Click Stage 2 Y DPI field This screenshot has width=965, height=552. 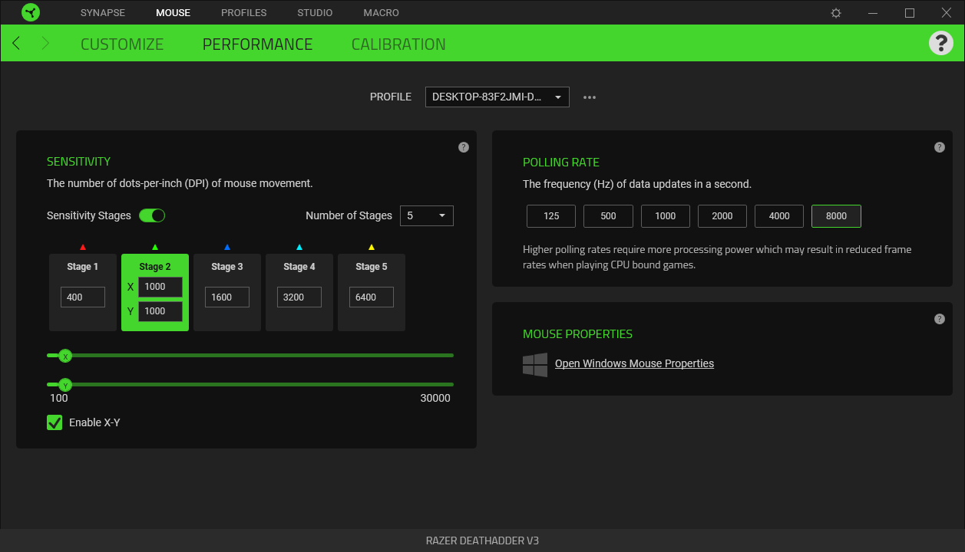click(x=160, y=311)
